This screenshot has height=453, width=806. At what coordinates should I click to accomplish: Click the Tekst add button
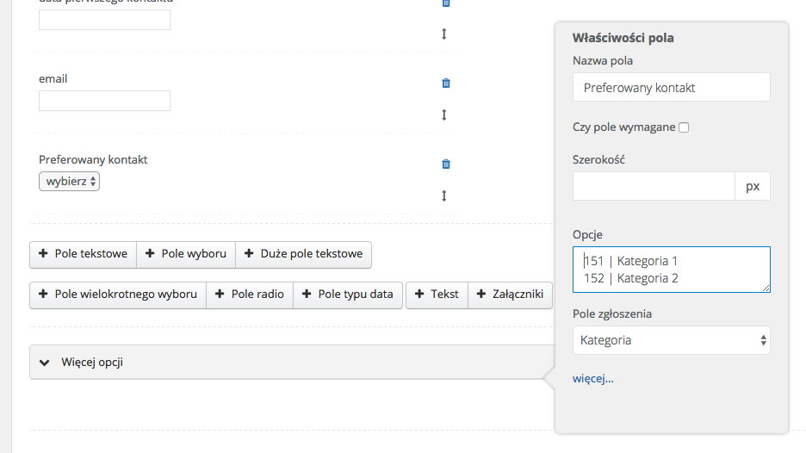(437, 295)
